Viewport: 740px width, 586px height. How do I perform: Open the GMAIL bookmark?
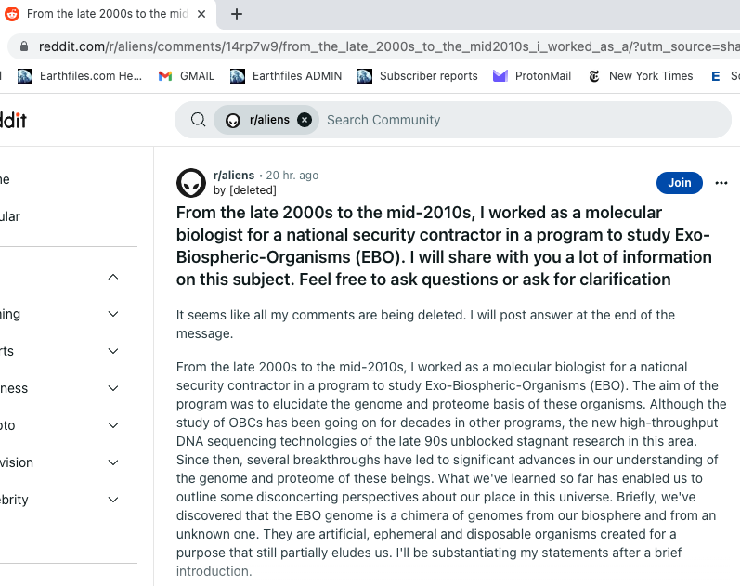point(187,76)
